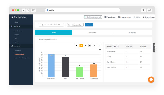Screen dimensions: 164x95
Task: Toggle Switch main account
Action: coord(93,17)
